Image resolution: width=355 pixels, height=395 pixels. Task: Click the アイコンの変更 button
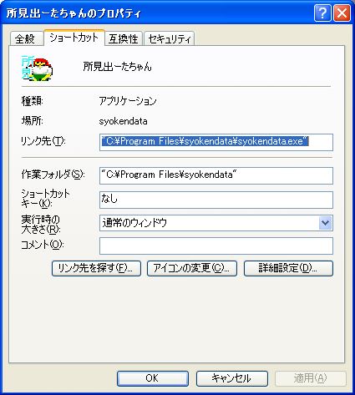192,268
